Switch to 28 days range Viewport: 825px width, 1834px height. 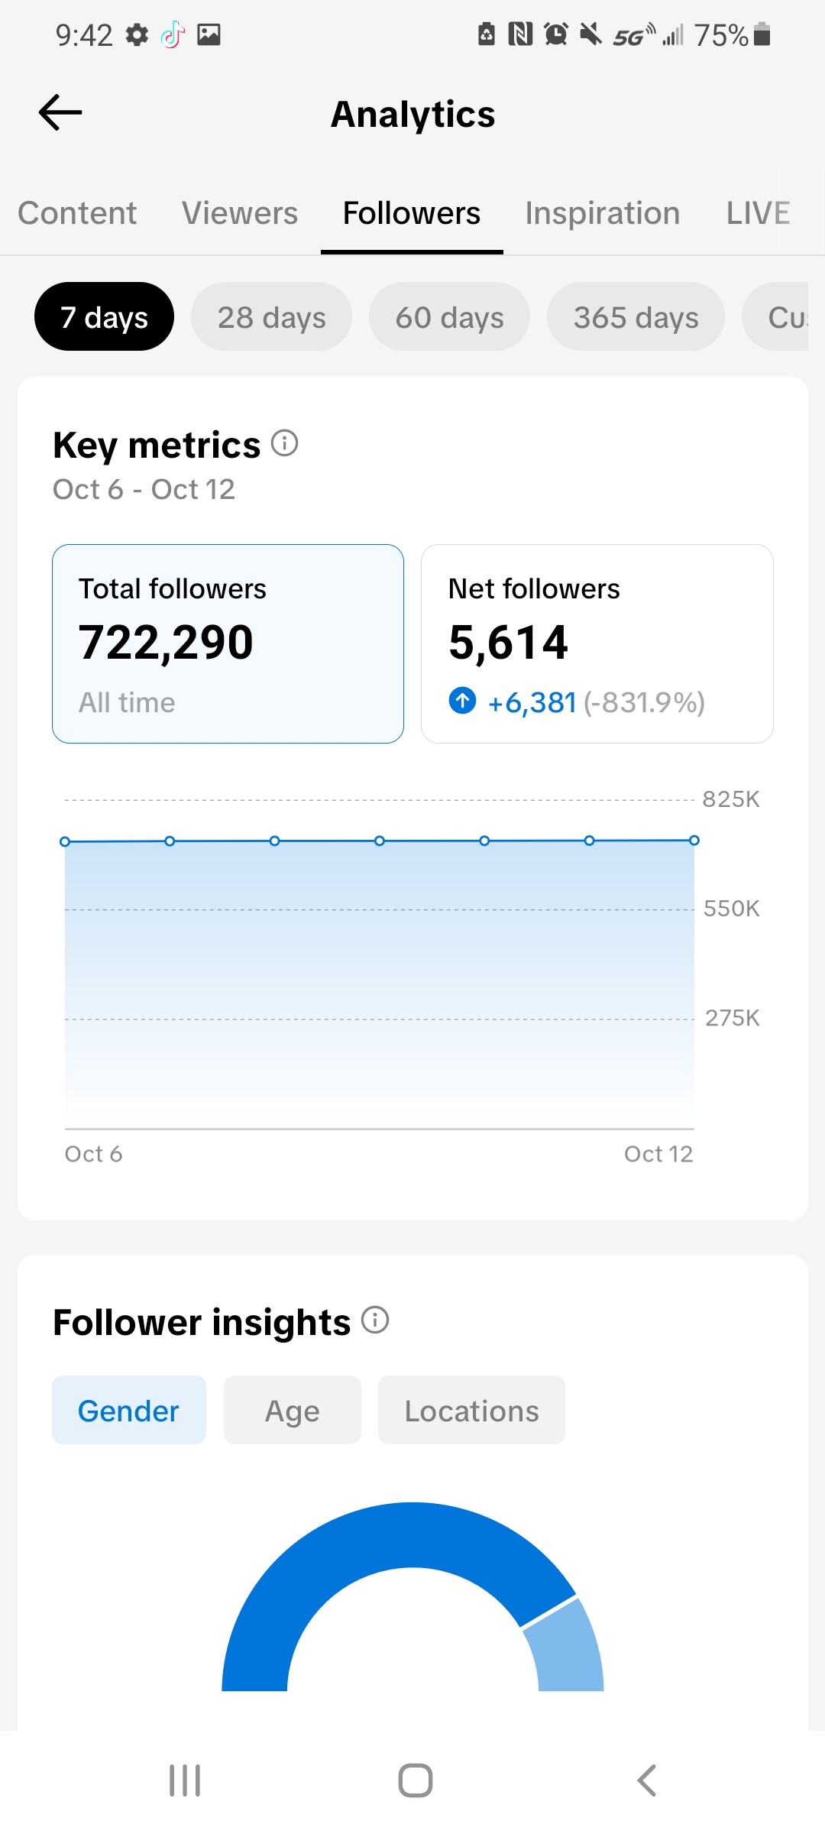click(x=271, y=317)
